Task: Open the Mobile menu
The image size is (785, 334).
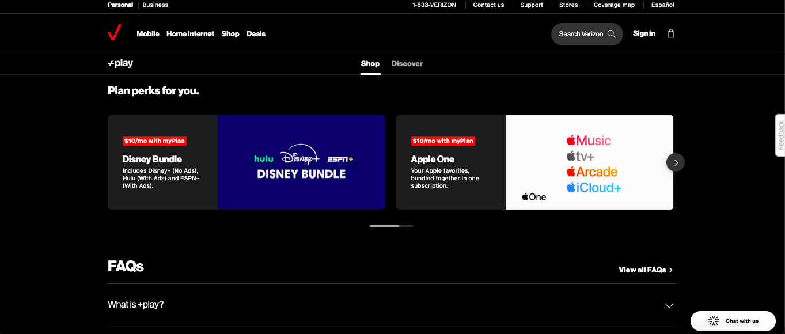Action: point(148,34)
